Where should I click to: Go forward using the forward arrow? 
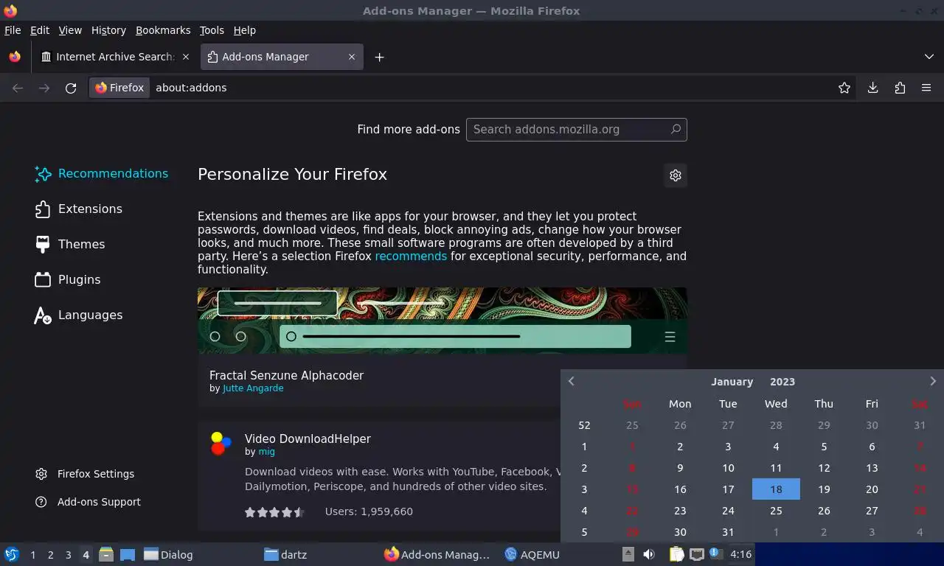[44, 88]
